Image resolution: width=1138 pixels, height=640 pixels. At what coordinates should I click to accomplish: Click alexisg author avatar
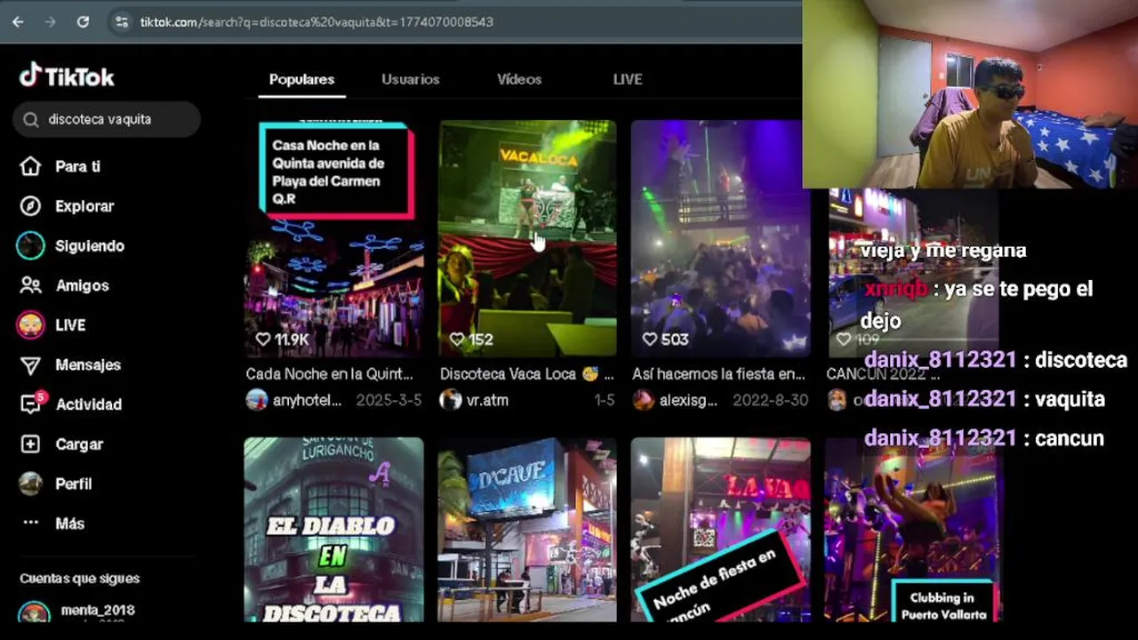644,400
